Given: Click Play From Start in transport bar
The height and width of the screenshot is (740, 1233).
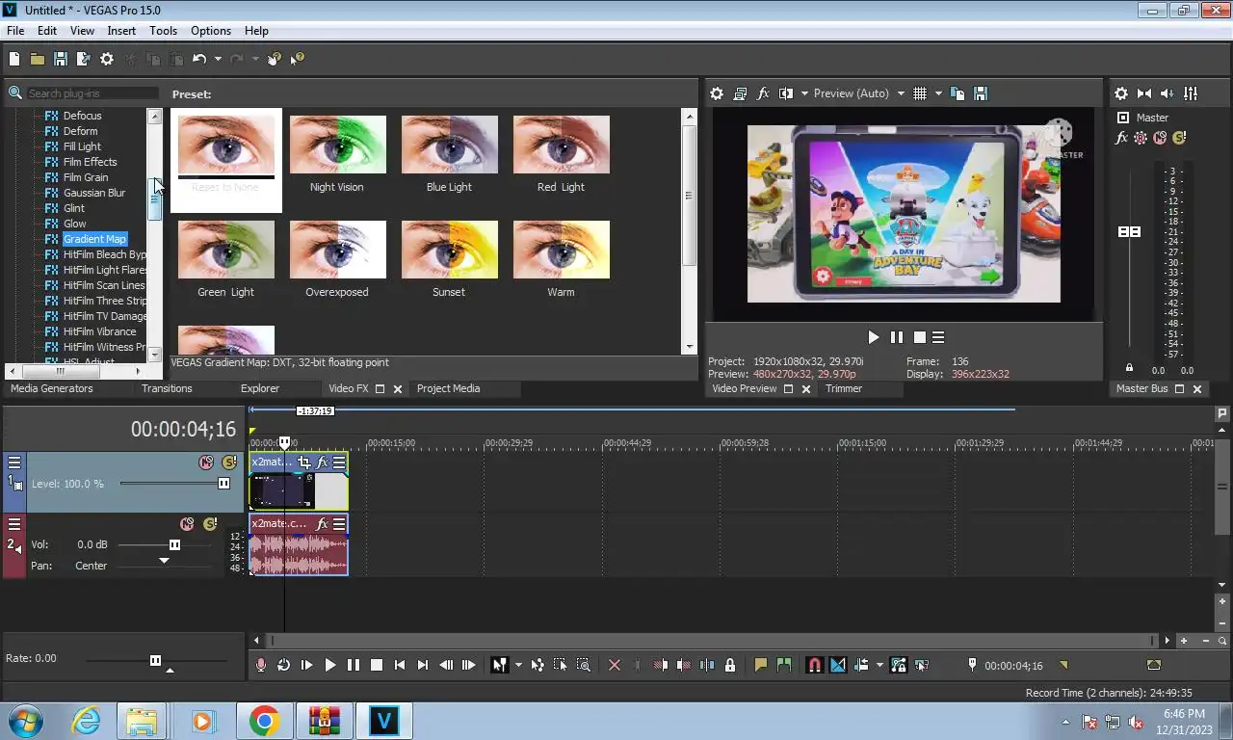Looking at the screenshot, I should pos(306,665).
